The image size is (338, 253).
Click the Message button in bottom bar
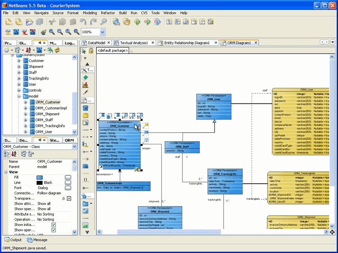[37, 240]
